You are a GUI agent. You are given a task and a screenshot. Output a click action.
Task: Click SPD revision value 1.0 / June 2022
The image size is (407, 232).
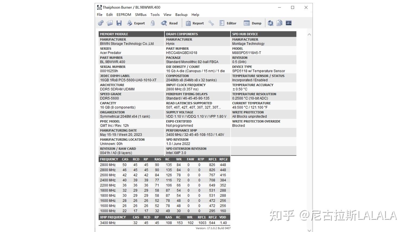tap(178, 144)
